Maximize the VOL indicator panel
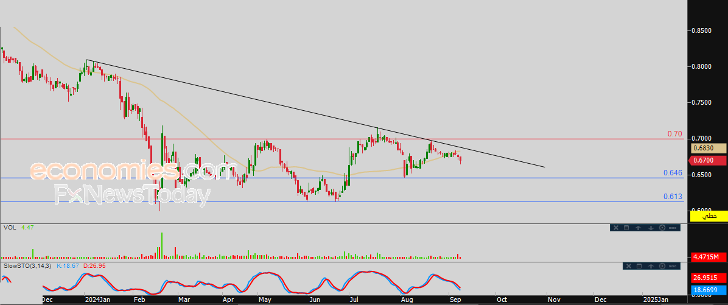The image size is (728, 305). pyautogui.click(x=626, y=228)
